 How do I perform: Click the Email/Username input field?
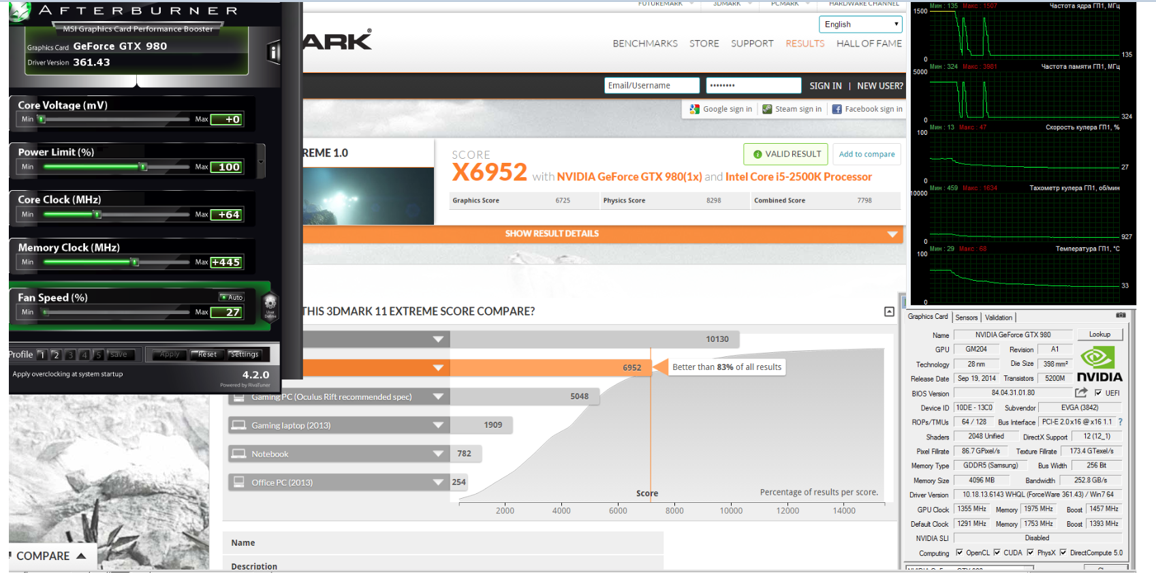651,85
